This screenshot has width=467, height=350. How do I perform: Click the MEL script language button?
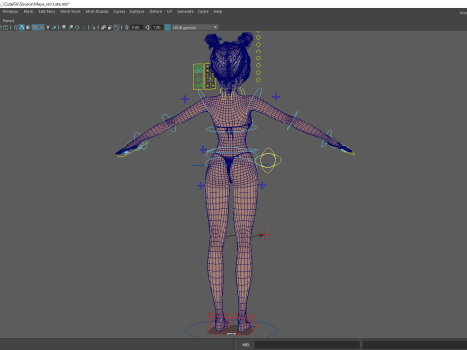tap(246, 345)
